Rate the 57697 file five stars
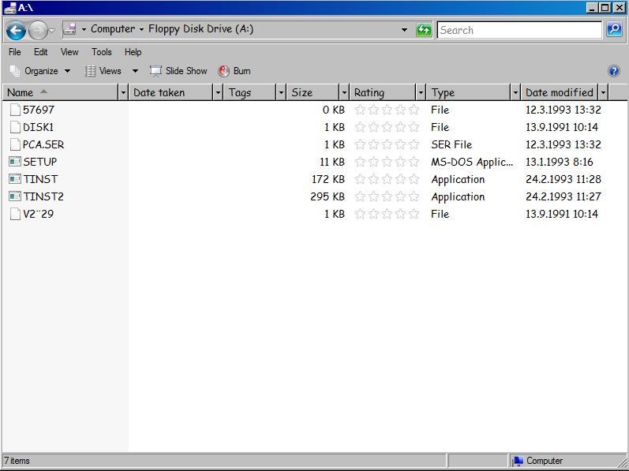629x471 pixels. (414, 110)
